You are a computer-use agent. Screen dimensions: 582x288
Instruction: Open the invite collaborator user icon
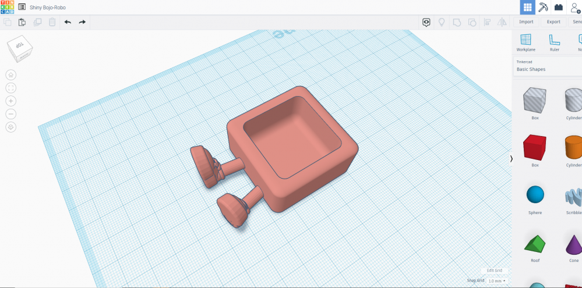[576, 8]
